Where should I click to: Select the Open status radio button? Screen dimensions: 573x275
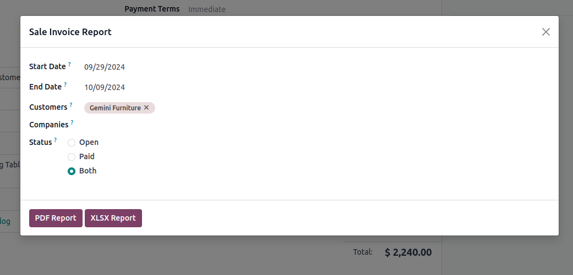click(72, 143)
